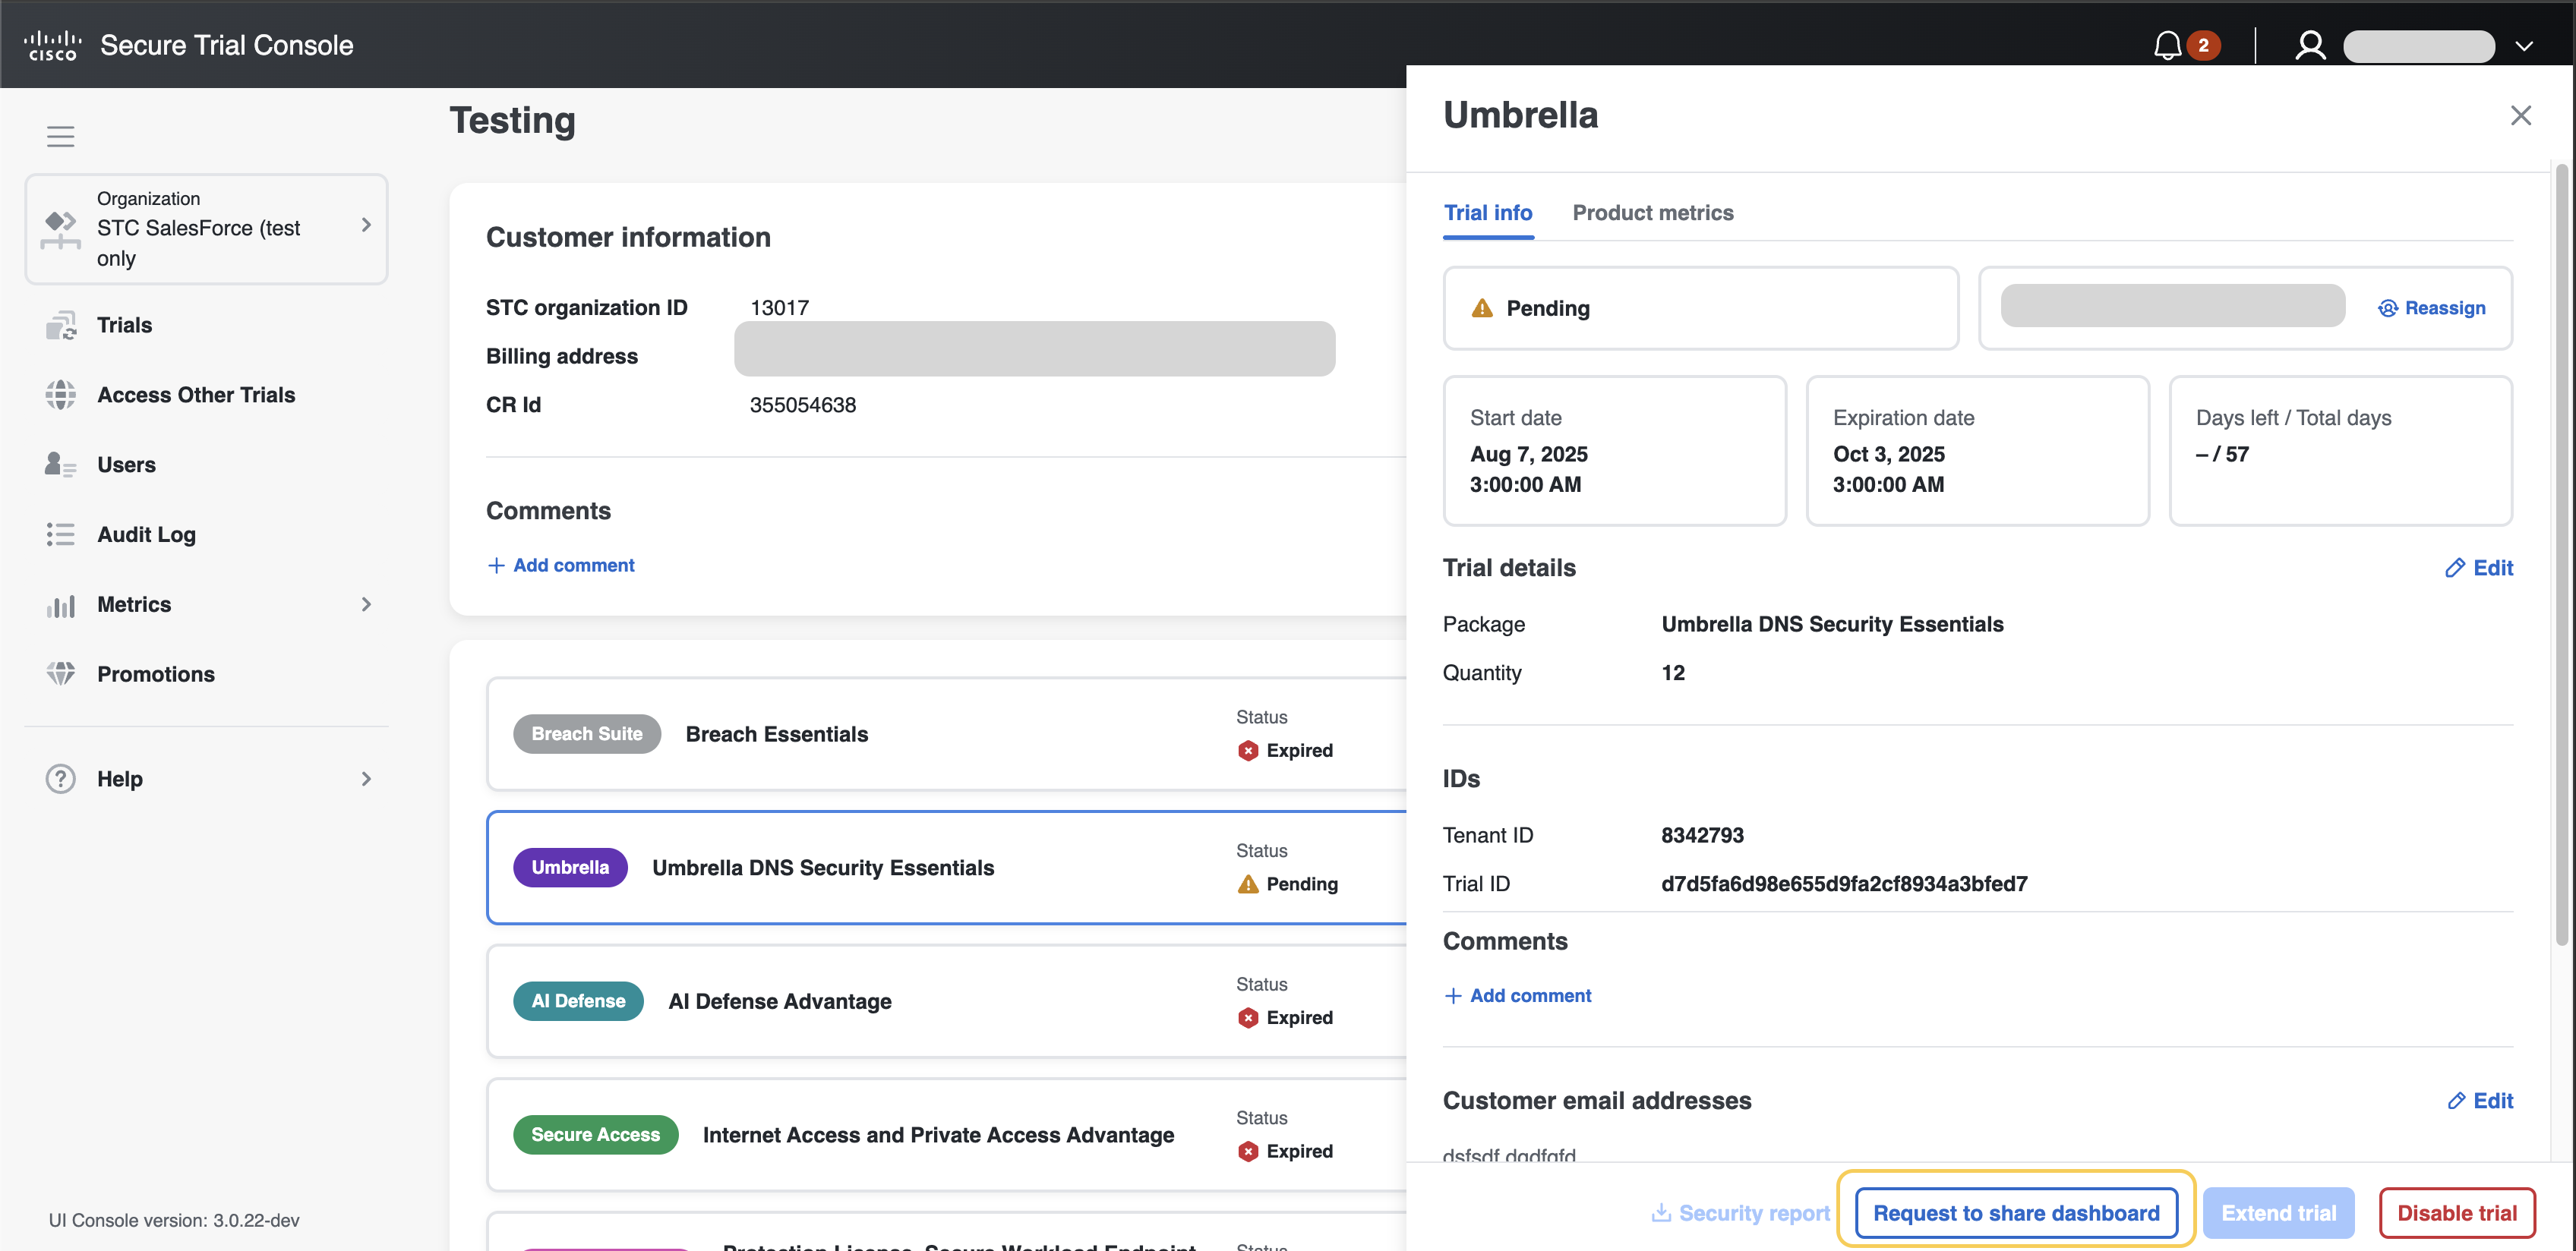The width and height of the screenshot is (2576, 1251).
Task: Open account dropdown arrow in header
Action: (x=2524, y=46)
